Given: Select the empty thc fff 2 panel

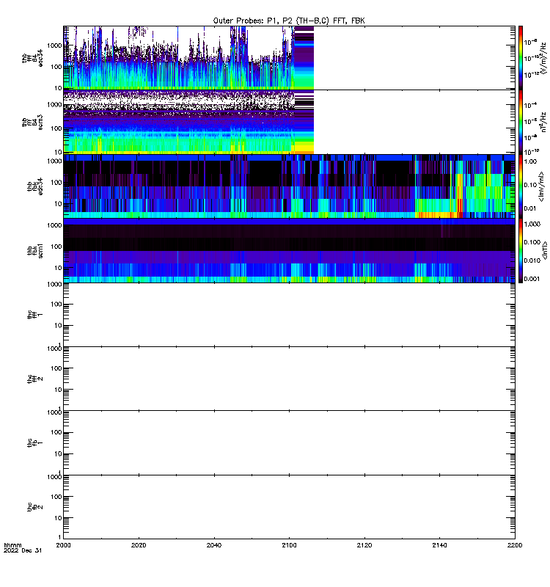Looking at the screenshot, I should (x=289, y=379).
